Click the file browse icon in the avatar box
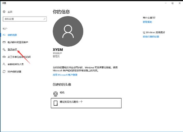The image size is (183, 132). pos(56,103)
